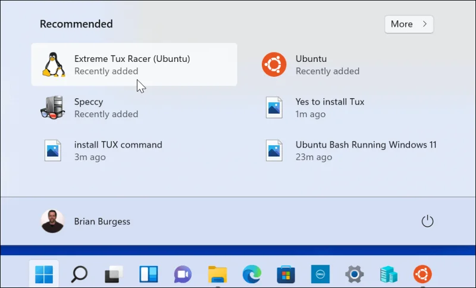The image size is (476, 288).
Task: Open Settings gear on taskbar
Action: (x=355, y=274)
